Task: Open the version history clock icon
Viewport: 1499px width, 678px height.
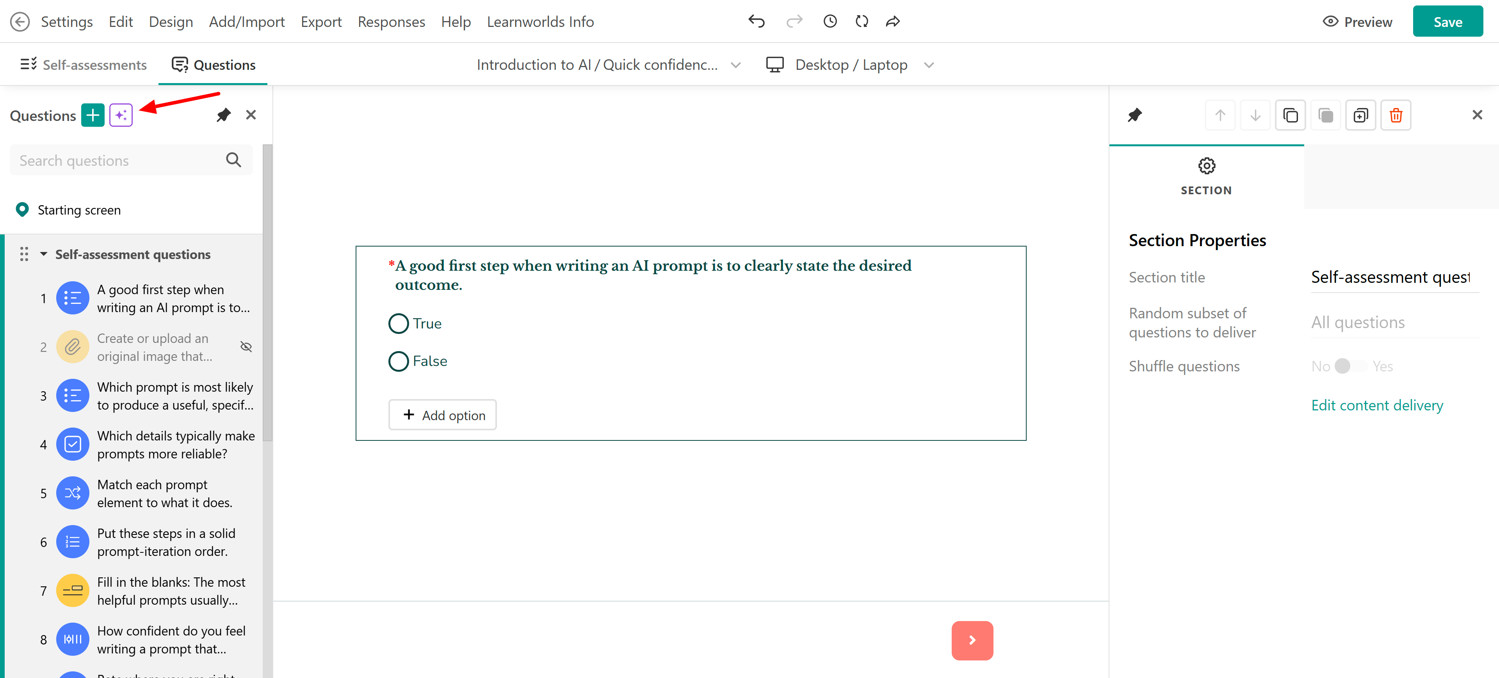Action: (830, 21)
